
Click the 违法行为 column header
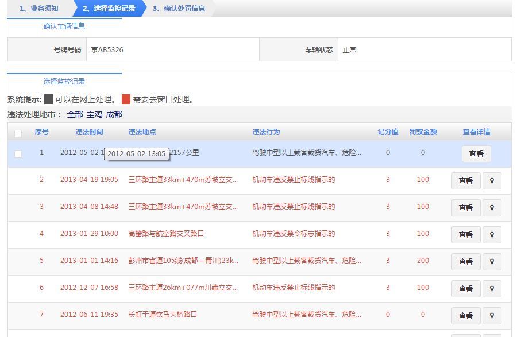(266, 132)
